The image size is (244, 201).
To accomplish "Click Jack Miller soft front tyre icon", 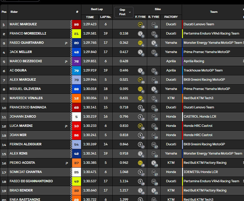I will tap(140, 52).
